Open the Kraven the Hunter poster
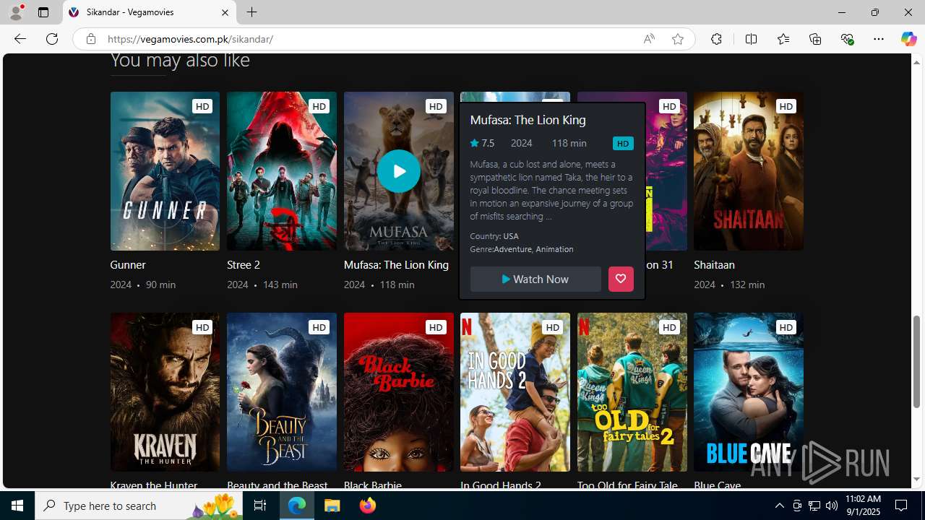 click(x=165, y=392)
